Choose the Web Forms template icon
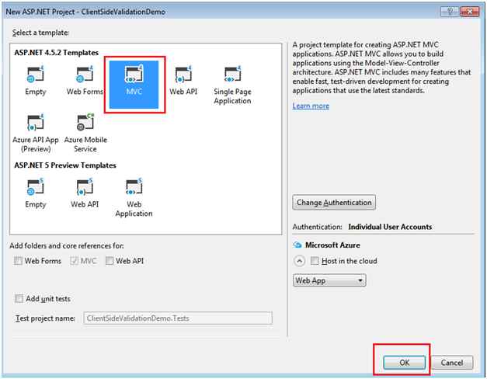 click(85, 81)
